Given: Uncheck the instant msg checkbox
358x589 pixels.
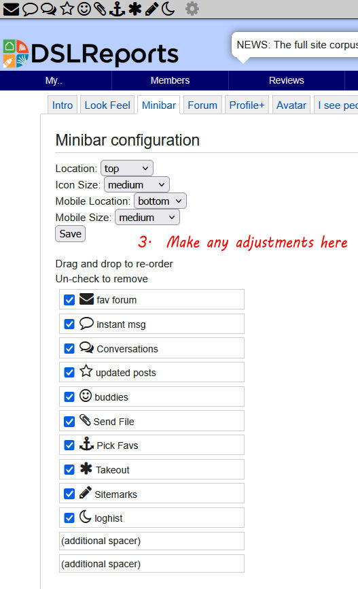Looking at the screenshot, I should [x=69, y=324].
